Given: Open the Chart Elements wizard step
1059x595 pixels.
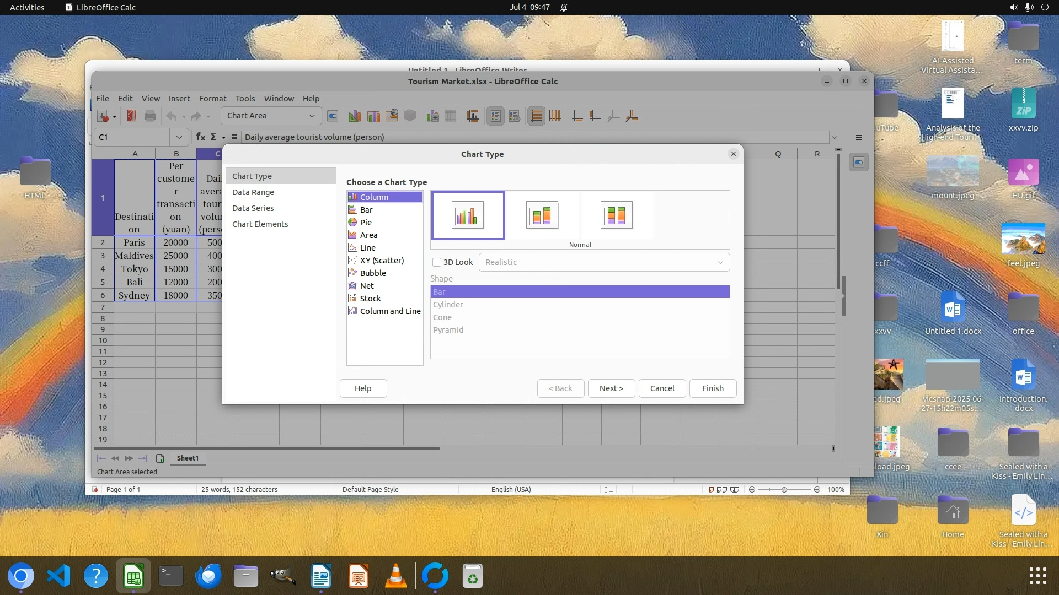Looking at the screenshot, I should click(x=260, y=224).
